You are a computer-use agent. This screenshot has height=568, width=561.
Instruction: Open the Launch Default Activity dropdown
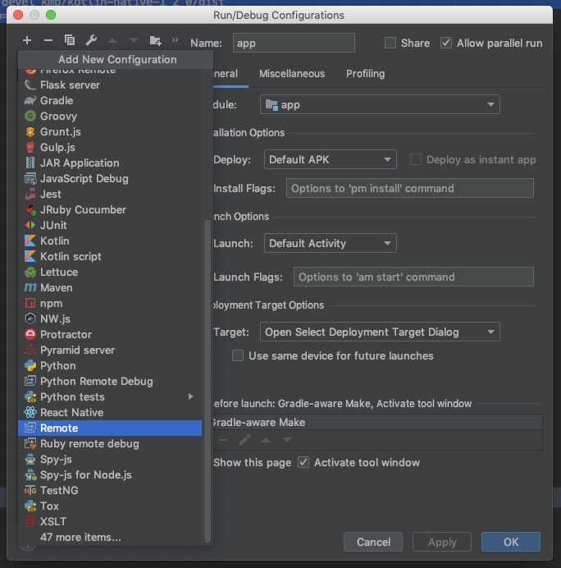coord(330,243)
